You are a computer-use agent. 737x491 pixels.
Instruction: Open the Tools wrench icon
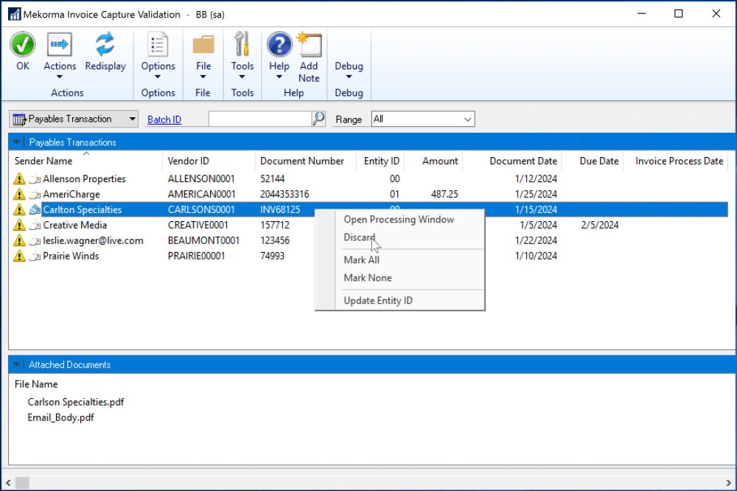click(x=242, y=45)
